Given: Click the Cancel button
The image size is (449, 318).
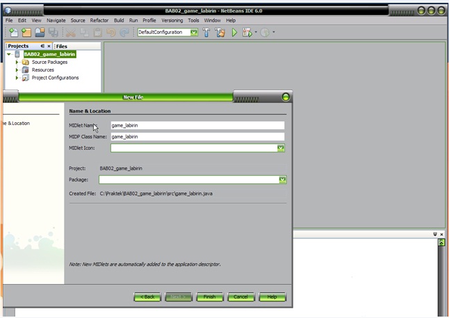Looking at the screenshot, I should pos(240,297).
